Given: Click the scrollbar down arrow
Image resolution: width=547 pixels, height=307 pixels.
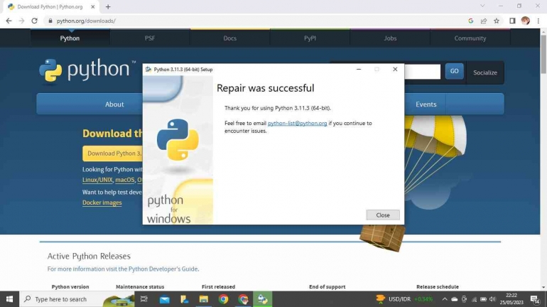Looking at the screenshot, I should coord(543,288).
